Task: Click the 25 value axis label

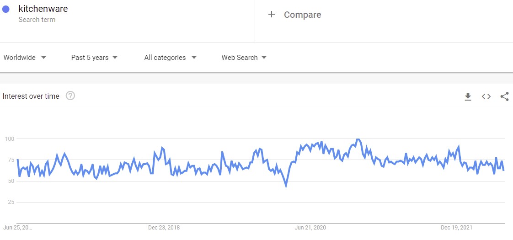Action: coord(11,202)
